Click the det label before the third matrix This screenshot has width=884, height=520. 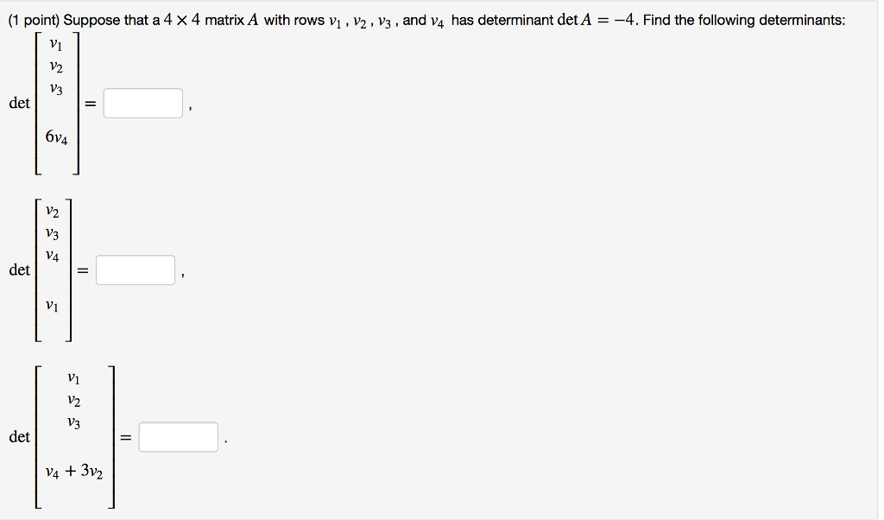(18, 437)
